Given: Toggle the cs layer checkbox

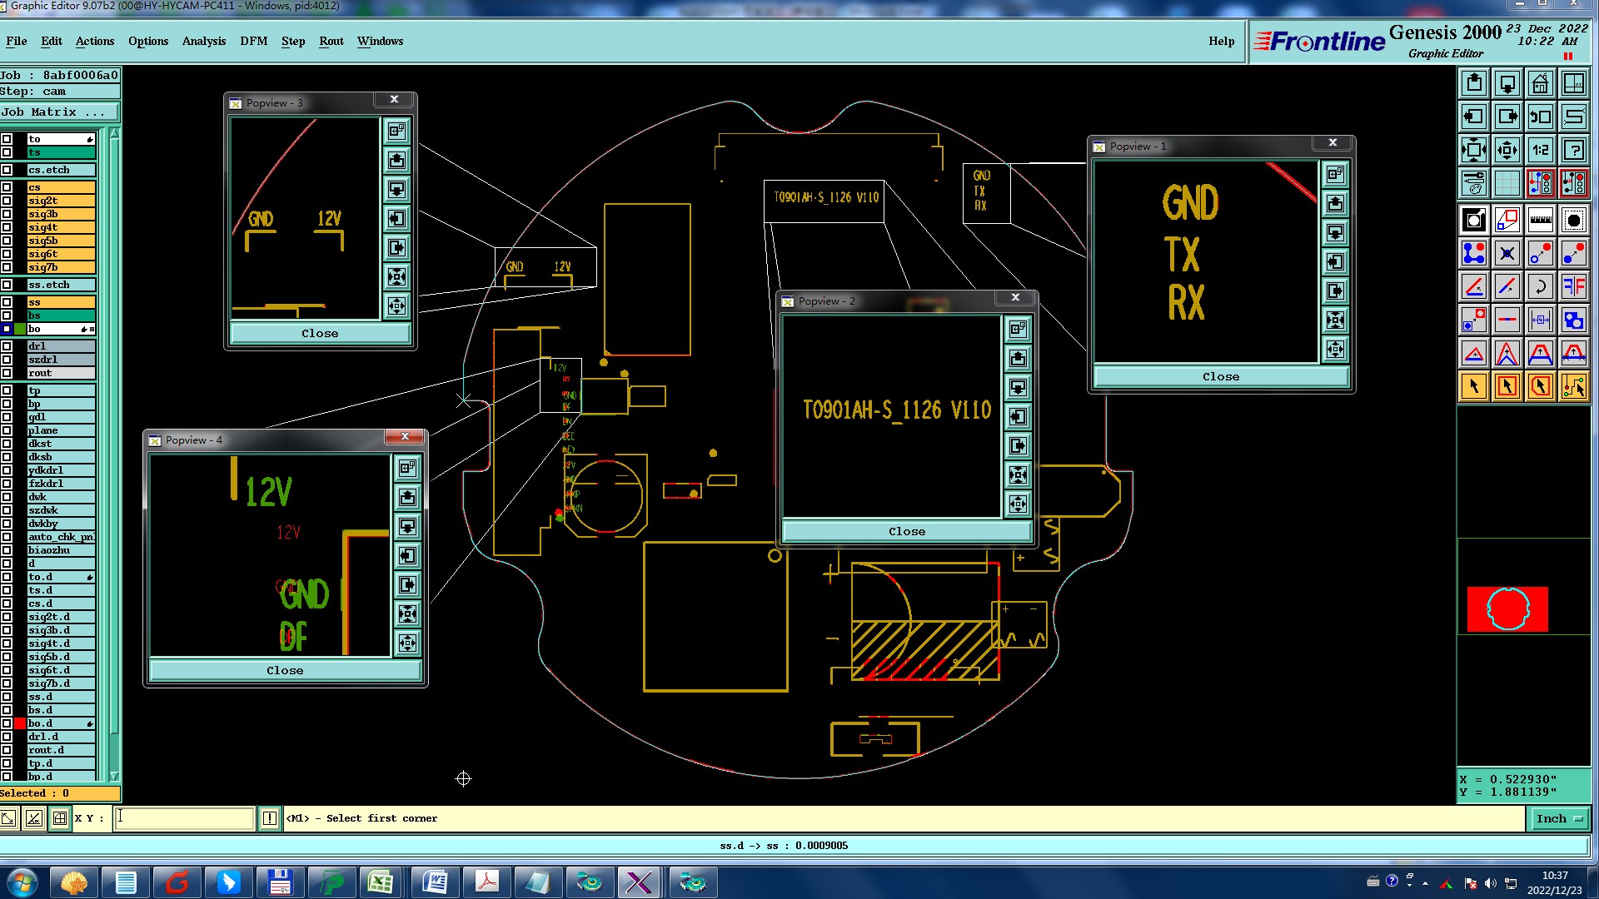Looking at the screenshot, I should pos(7,187).
